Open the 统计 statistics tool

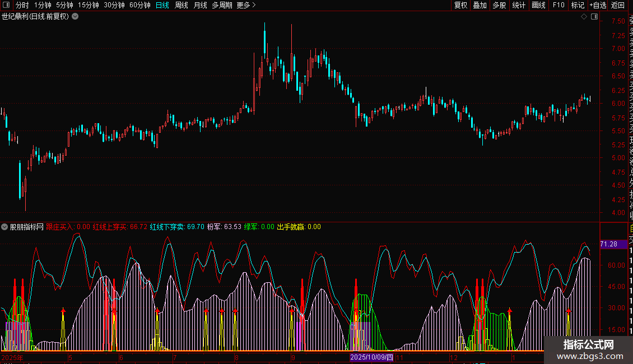pyautogui.click(x=519, y=5)
